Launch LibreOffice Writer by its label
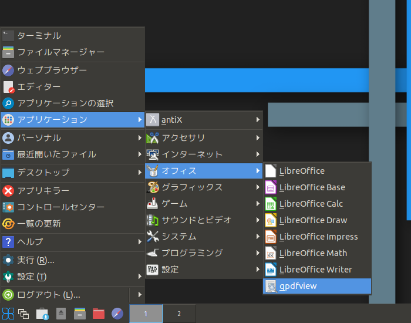Screen dimensions: 411x323 pyautogui.click(x=316, y=270)
